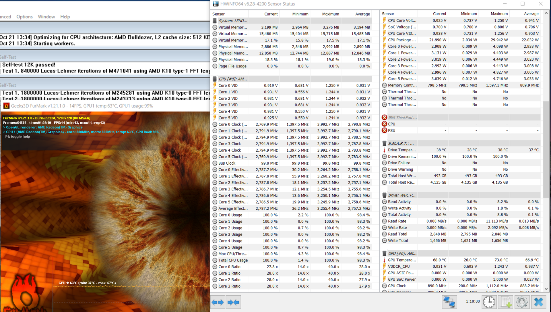This screenshot has height=312, width=551.
Task: Select the Page File Usage row
Action: point(292,66)
